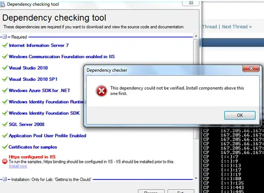Open Next Thread link in browser window

click(236, 27)
